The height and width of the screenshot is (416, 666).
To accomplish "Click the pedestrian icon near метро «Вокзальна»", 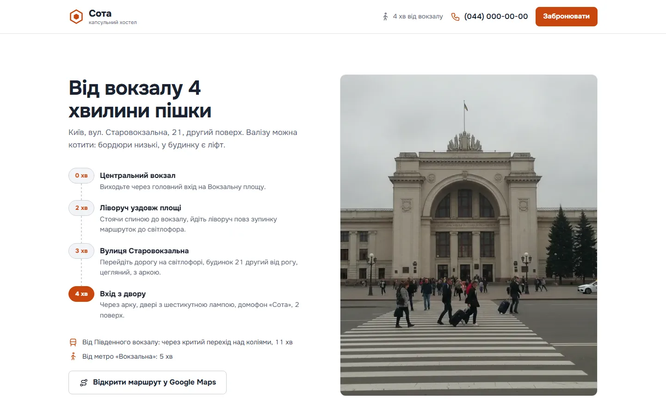I will tap(73, 356).
